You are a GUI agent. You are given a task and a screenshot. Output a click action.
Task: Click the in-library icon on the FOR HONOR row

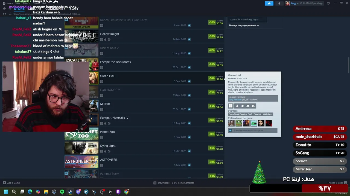click(189, 95)
